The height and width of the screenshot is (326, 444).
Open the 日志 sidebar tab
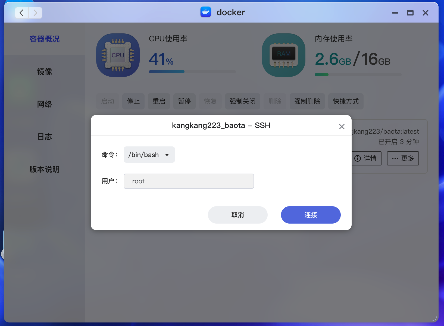[x=45, y=137]
